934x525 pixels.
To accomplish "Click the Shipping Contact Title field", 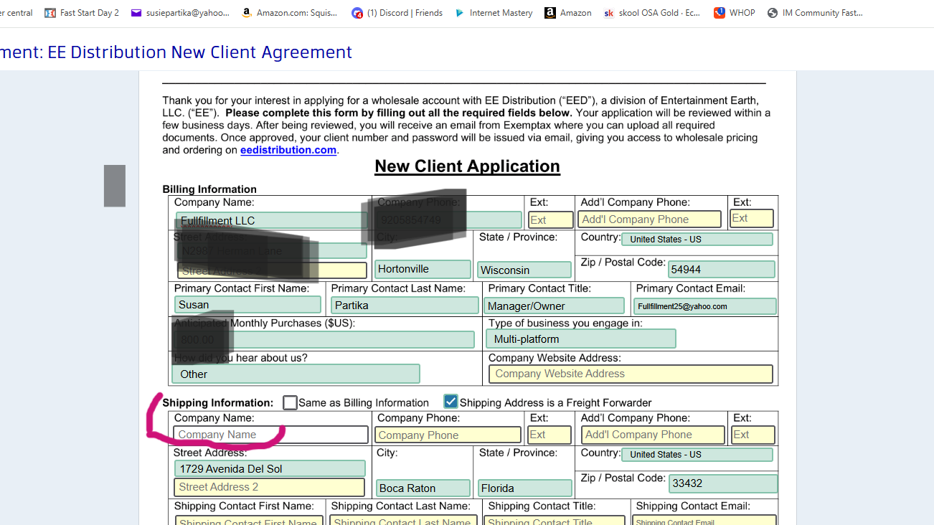I will (x=555, y=521).
